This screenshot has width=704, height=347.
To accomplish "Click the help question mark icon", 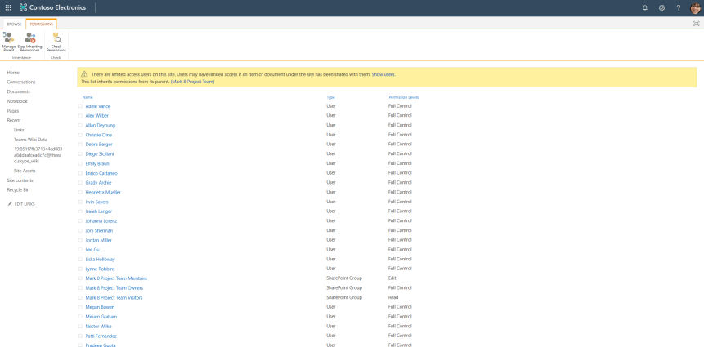I will coord(678,7).
